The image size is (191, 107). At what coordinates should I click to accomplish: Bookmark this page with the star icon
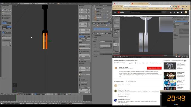tap(170, 6)
